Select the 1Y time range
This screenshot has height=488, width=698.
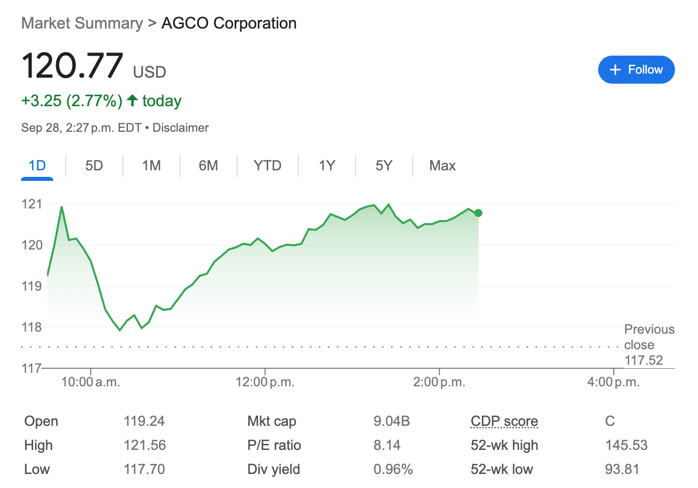(x=326, y=165)
